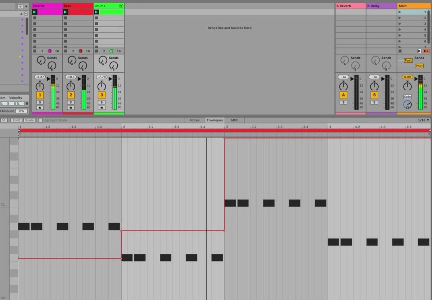Select Chords volume field -3.37
The height and width of the screenshot is (300, 432).
[x=40, y=77]
